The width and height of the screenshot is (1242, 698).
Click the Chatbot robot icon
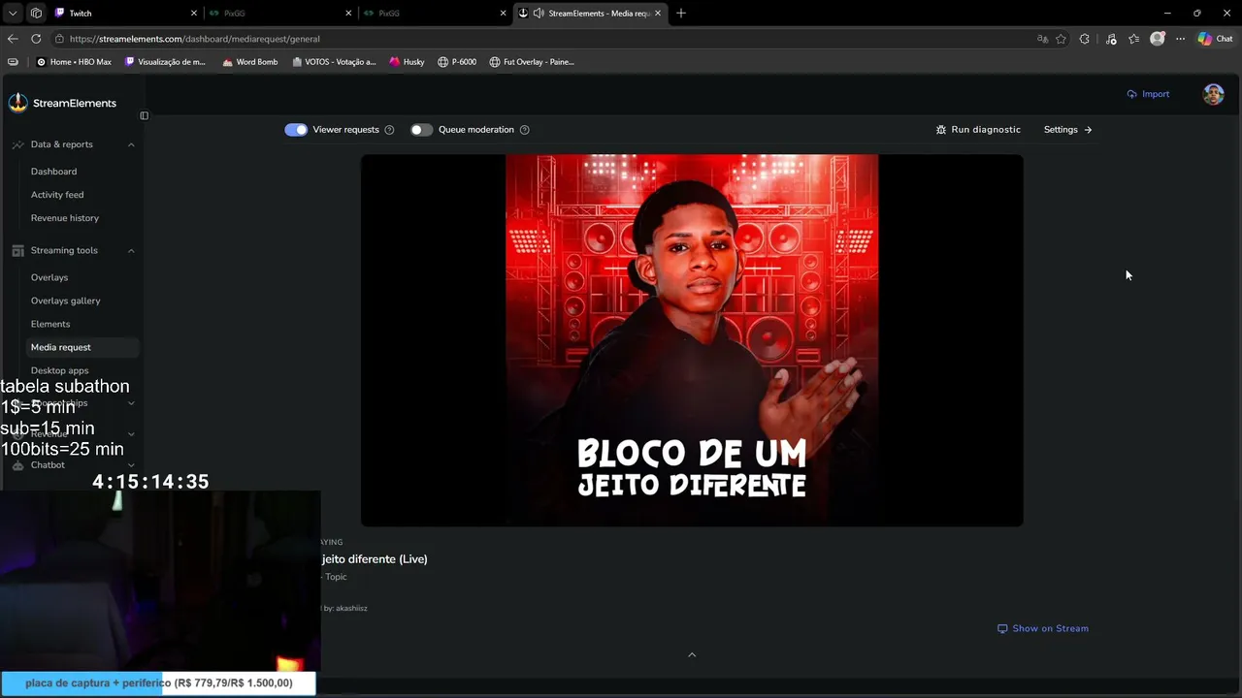17,465
